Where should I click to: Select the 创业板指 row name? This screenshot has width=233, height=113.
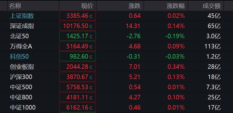22,67
